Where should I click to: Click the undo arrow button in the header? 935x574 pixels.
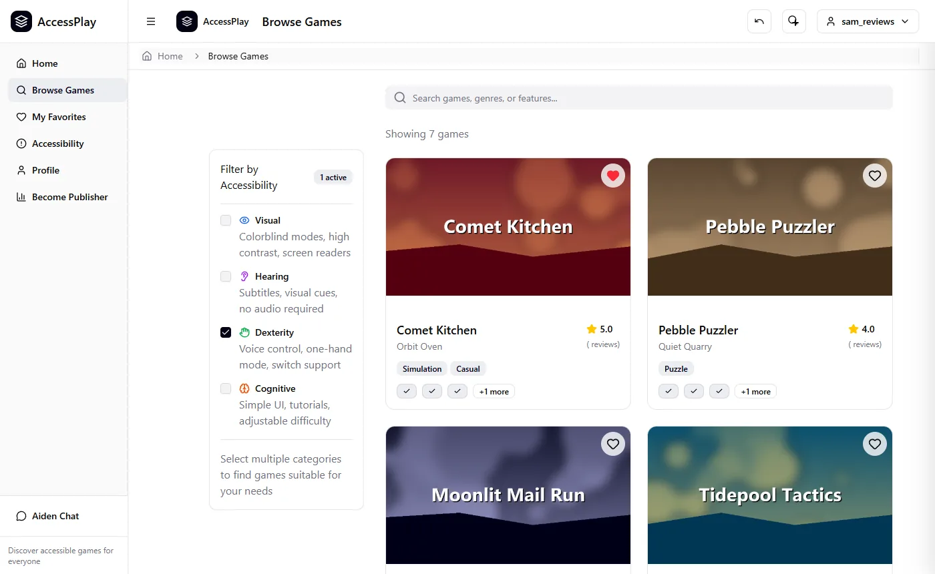759,21
